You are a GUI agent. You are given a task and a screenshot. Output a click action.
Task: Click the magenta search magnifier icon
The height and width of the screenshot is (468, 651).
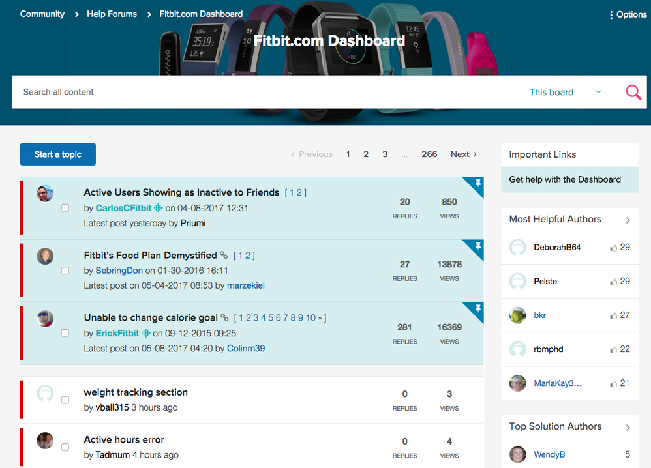click(633, 92)
